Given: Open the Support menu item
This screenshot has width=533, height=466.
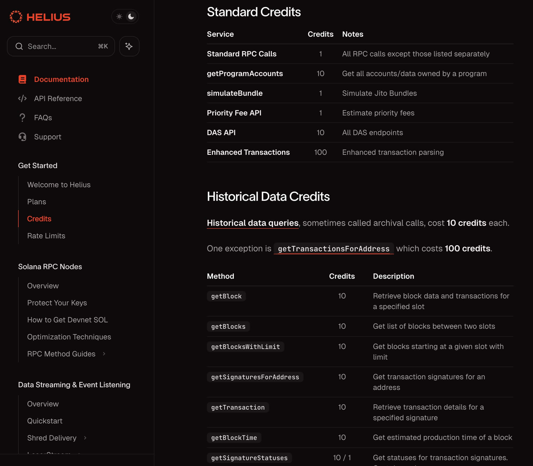Looking at the screenshot, I should pyautogui.click(x=48, y=137).
